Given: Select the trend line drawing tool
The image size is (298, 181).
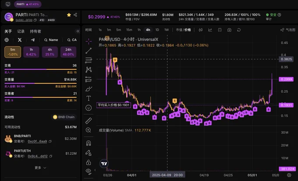Looking at the screenshot, I should point(89,51).
